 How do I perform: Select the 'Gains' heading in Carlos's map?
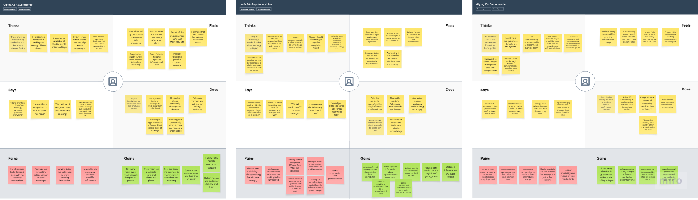pos(129,159)
